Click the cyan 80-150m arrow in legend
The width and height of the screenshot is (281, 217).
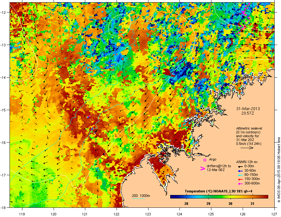click(x=240, y=175)
